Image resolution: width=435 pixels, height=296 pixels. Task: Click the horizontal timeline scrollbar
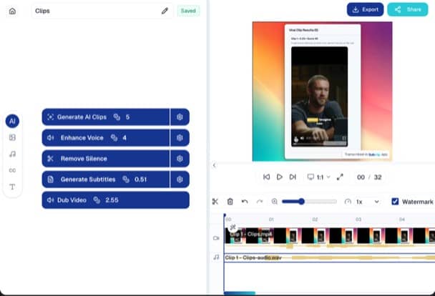pyautogui.click(x=240, y=293)
